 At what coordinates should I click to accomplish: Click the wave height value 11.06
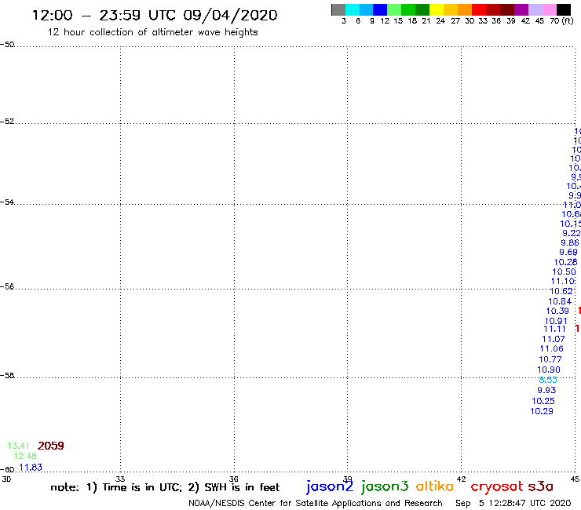point(552,349)
